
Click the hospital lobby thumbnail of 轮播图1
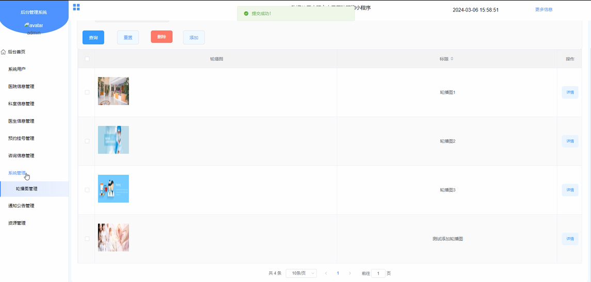tap(114, 91)
